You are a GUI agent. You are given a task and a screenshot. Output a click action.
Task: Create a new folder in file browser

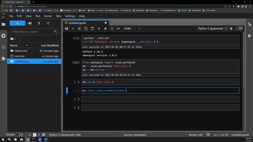30,23
